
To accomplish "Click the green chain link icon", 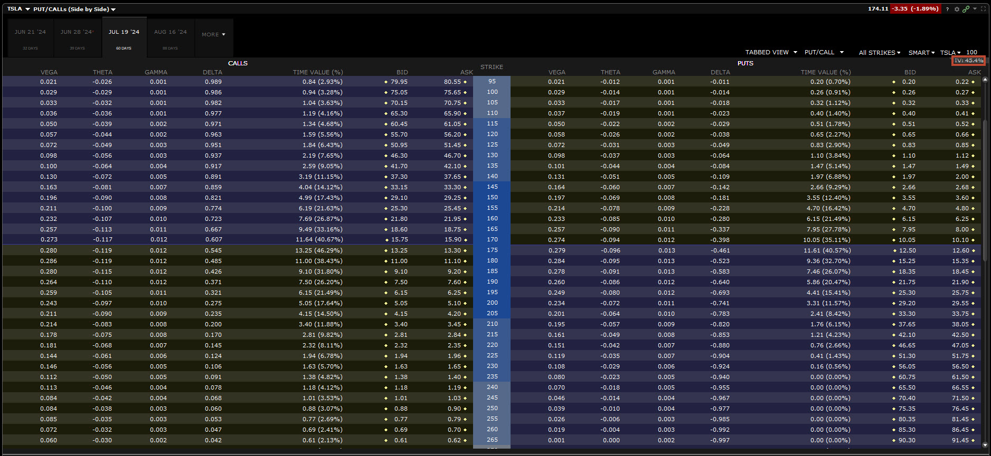I will [966, 9].
